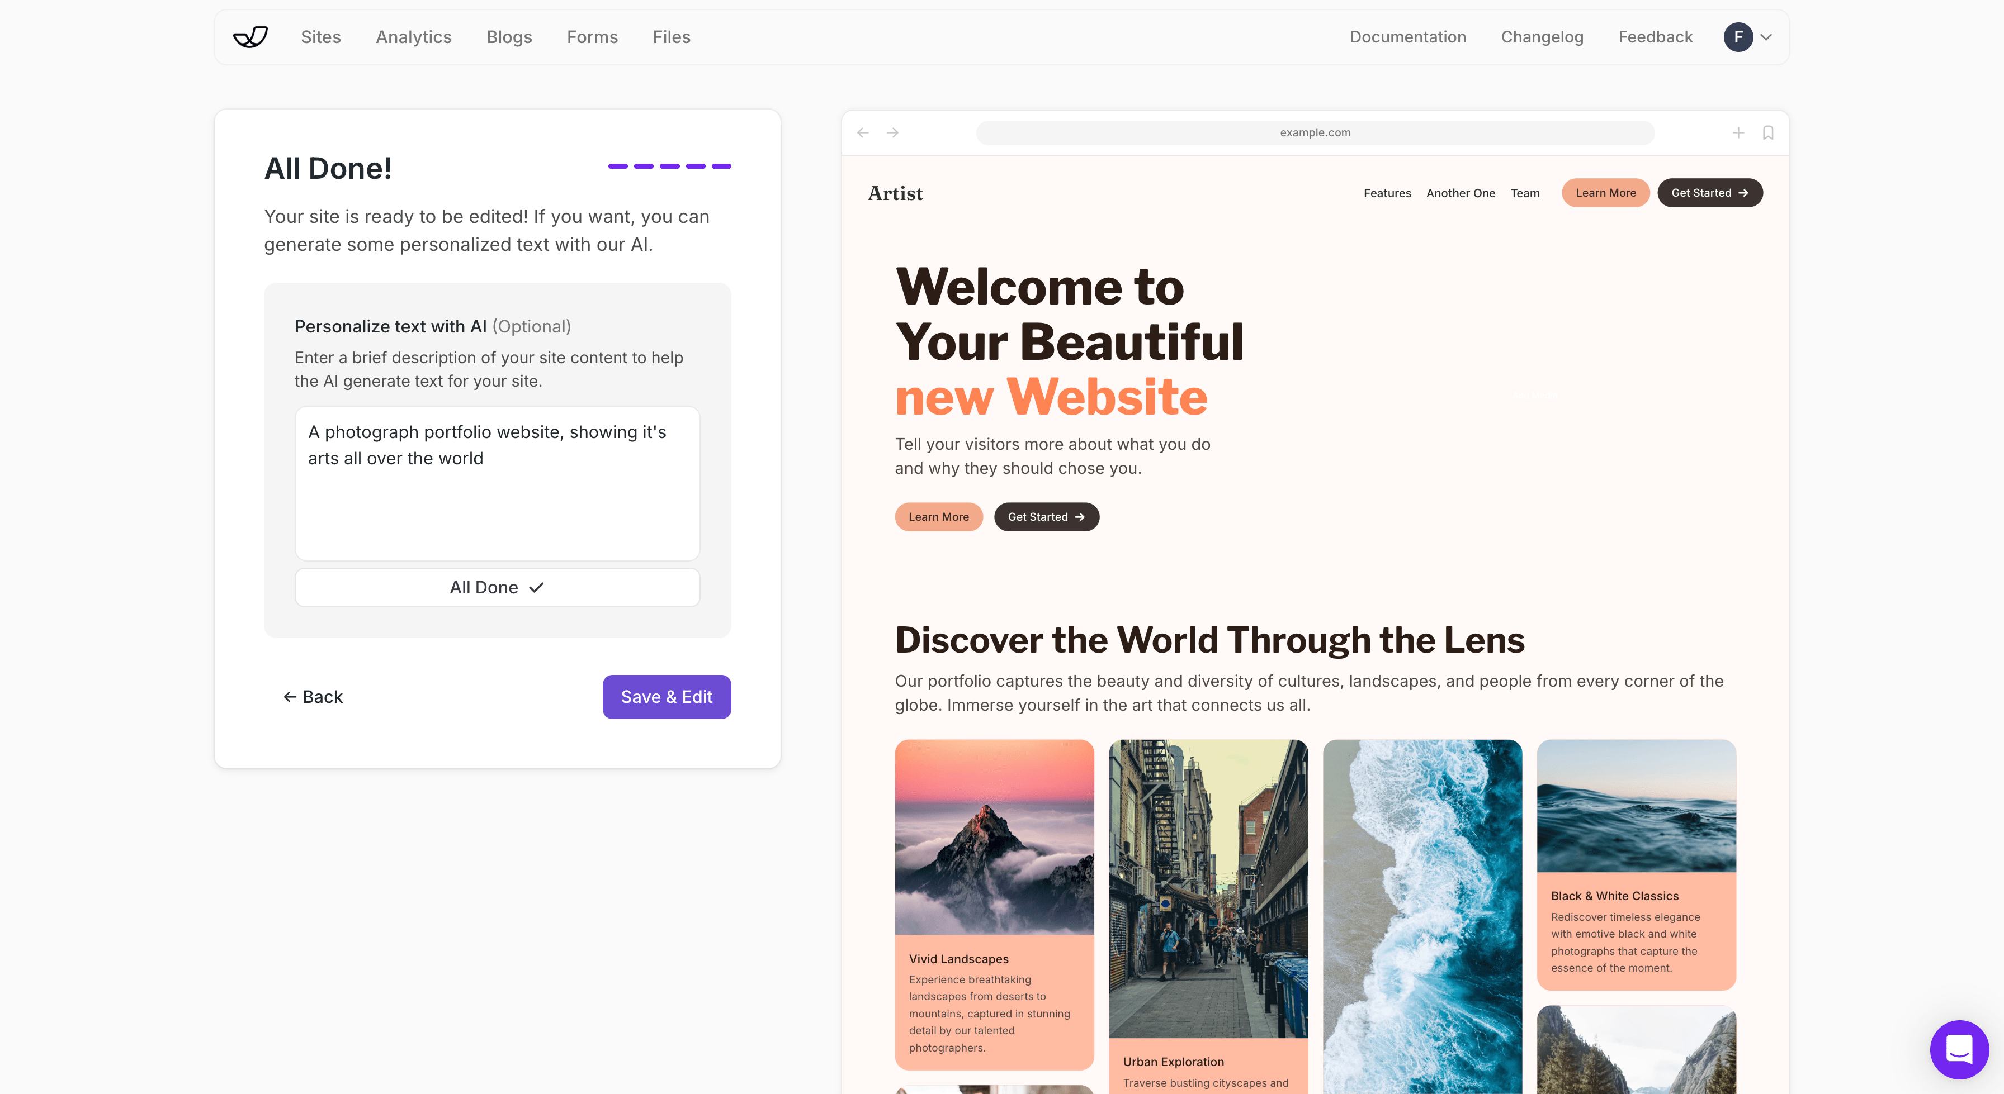Click the purple step progress indicator

tap(669, 167)
